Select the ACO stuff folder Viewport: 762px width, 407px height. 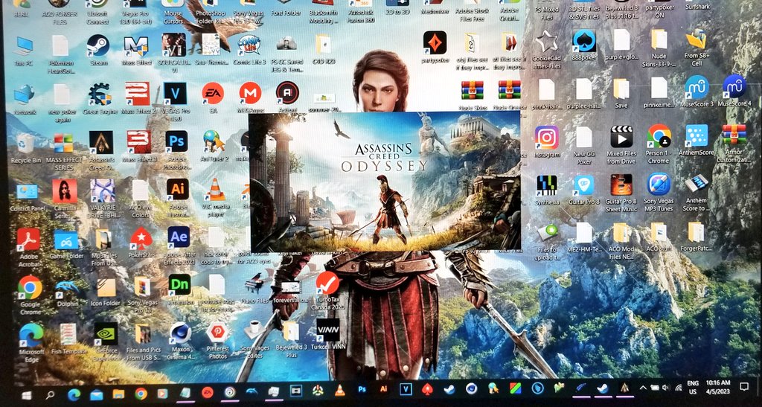pyautogui.click(x=659, y=232)
